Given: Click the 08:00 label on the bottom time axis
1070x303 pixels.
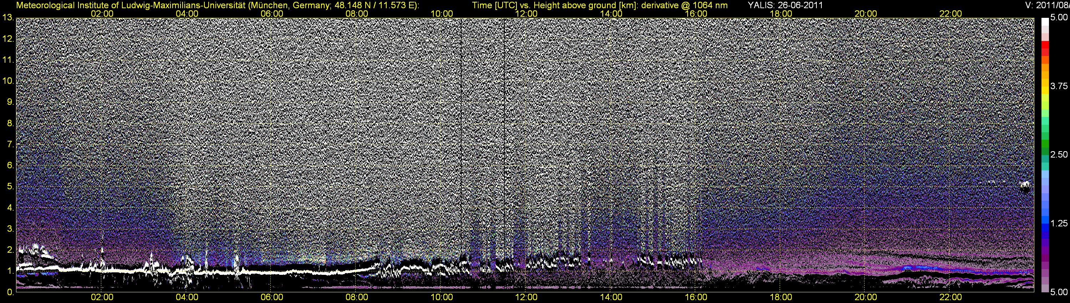Looking at the screenshot, I should pyautogui.click(x=357, y=297).
